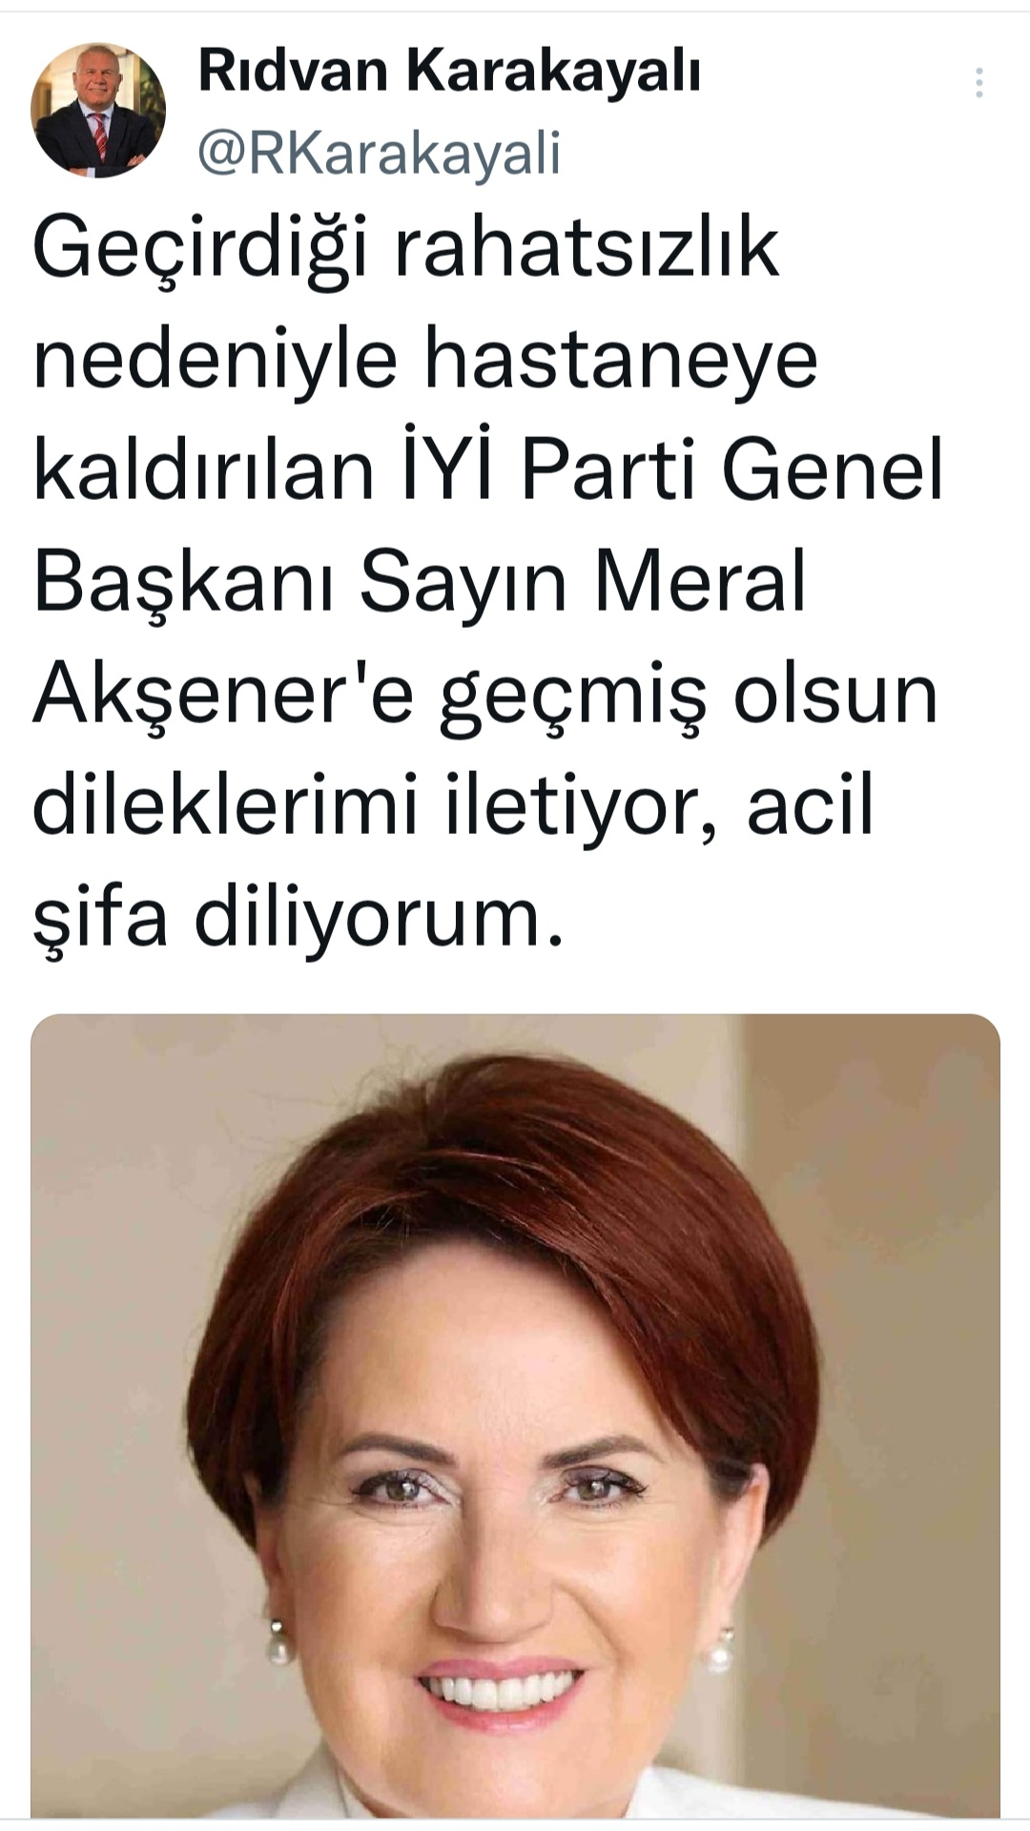
Task: Tap "dileklerimi iletiyor, acil" text line
Action: coord(453,806)
